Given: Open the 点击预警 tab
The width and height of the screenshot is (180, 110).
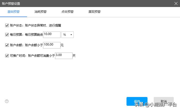Looking at the screenshot, I should (67, 12).
